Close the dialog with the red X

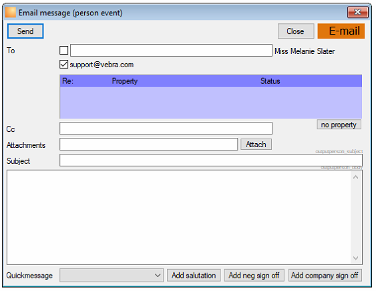coord(358,12)
